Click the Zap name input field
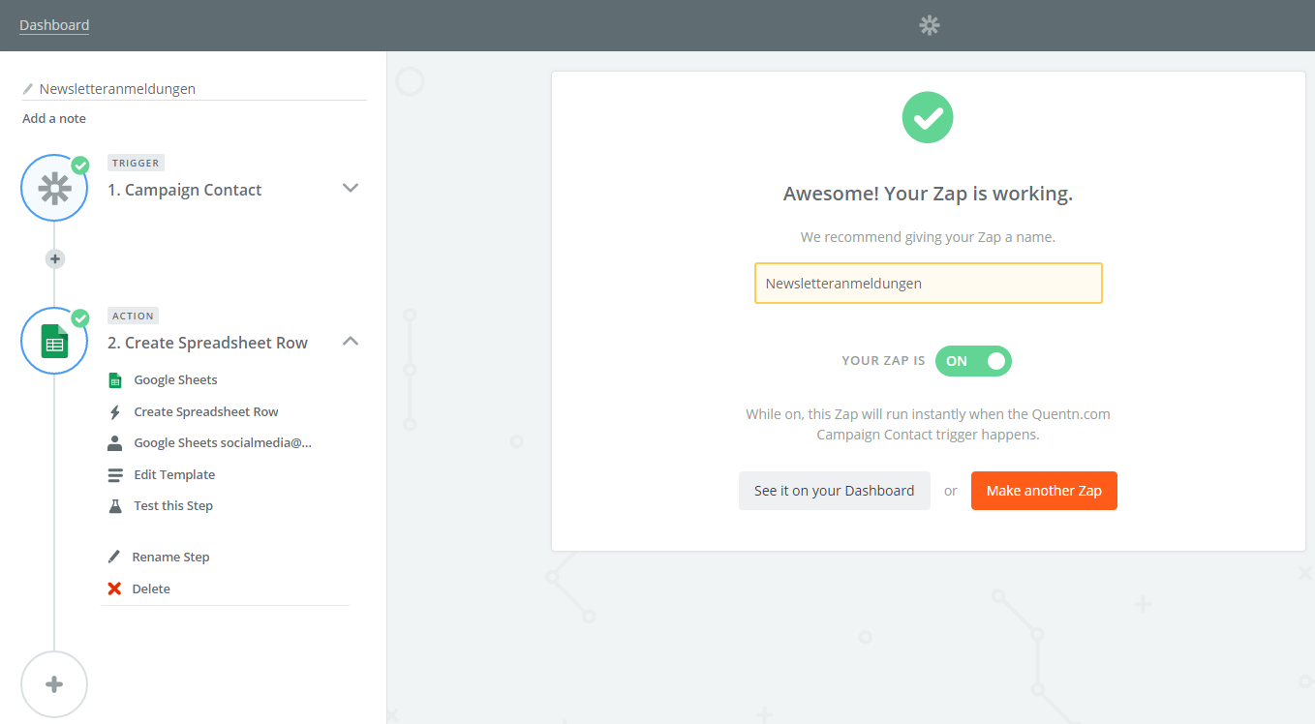1315x724 pixels. [928, 284]
